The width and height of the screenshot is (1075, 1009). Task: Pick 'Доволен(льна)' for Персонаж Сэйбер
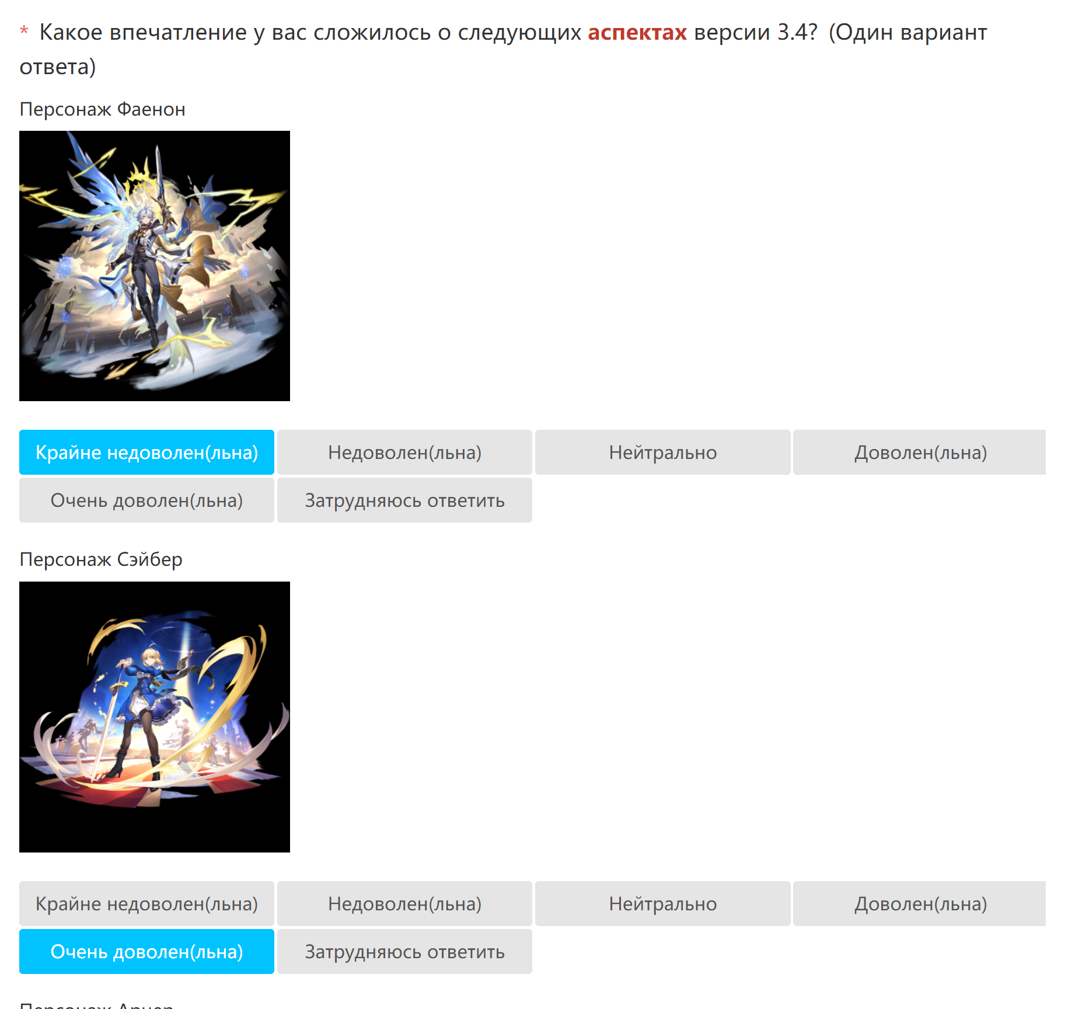(920, 904)
